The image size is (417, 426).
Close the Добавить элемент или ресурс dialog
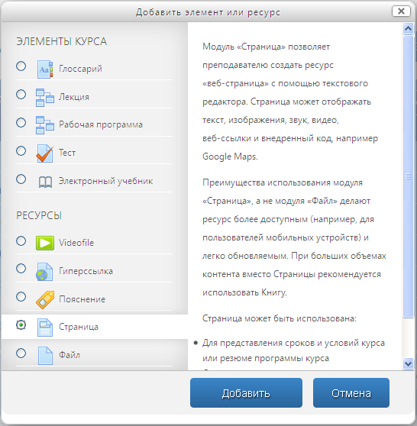click(x=401, y=11)
